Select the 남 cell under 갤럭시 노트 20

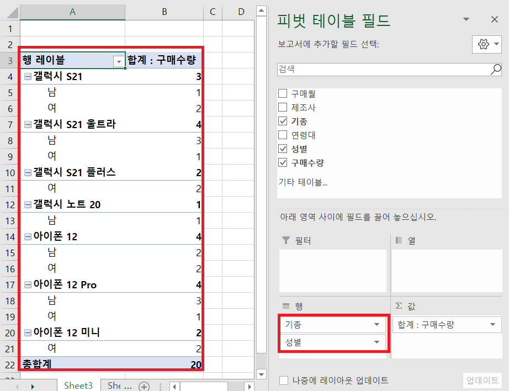(73, 220)
